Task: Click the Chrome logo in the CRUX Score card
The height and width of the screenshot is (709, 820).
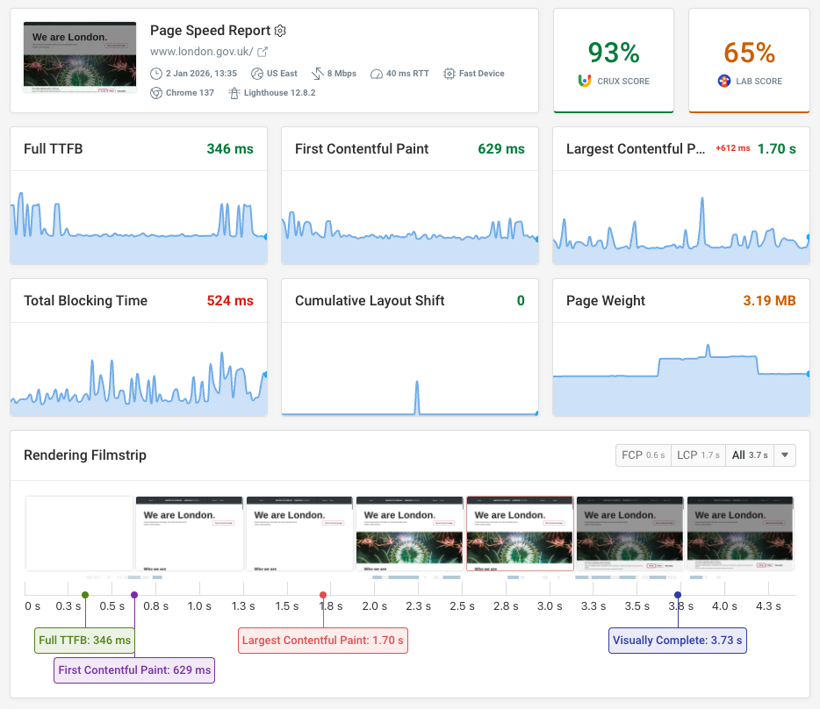Action: point(586,81)
